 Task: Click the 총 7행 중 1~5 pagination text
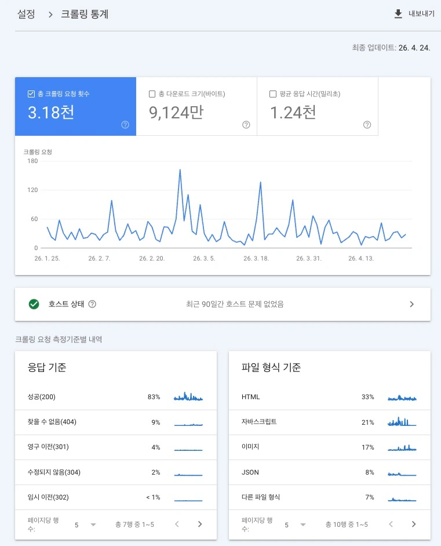[x=134, y=525]
